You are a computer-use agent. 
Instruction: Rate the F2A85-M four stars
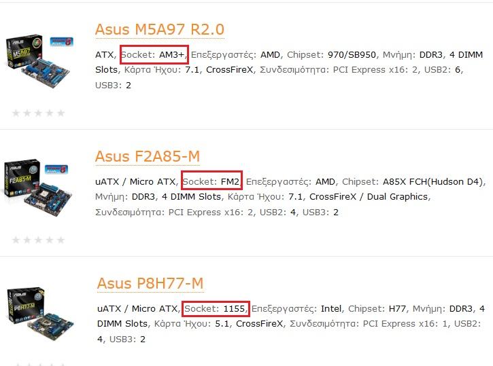(x=50, y=240)
